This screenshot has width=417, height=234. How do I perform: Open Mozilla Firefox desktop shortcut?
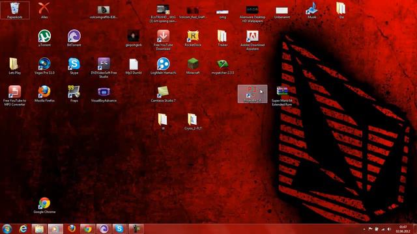tap(44, 94)
